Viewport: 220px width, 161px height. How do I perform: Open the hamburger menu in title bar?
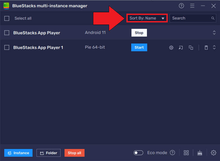pyautogui.click(x=192, y=6)
